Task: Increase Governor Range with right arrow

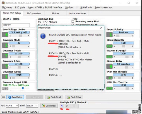Action: pyautogui.click(x=28, y=78)
